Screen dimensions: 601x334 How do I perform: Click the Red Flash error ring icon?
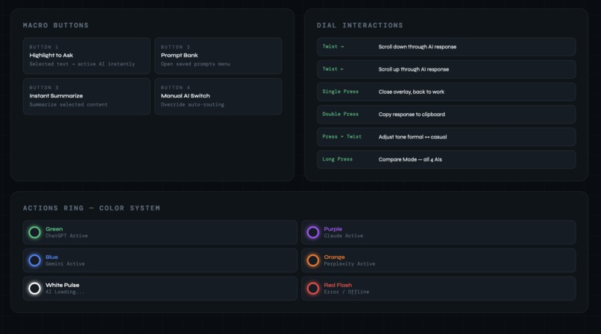click(312, 288)
